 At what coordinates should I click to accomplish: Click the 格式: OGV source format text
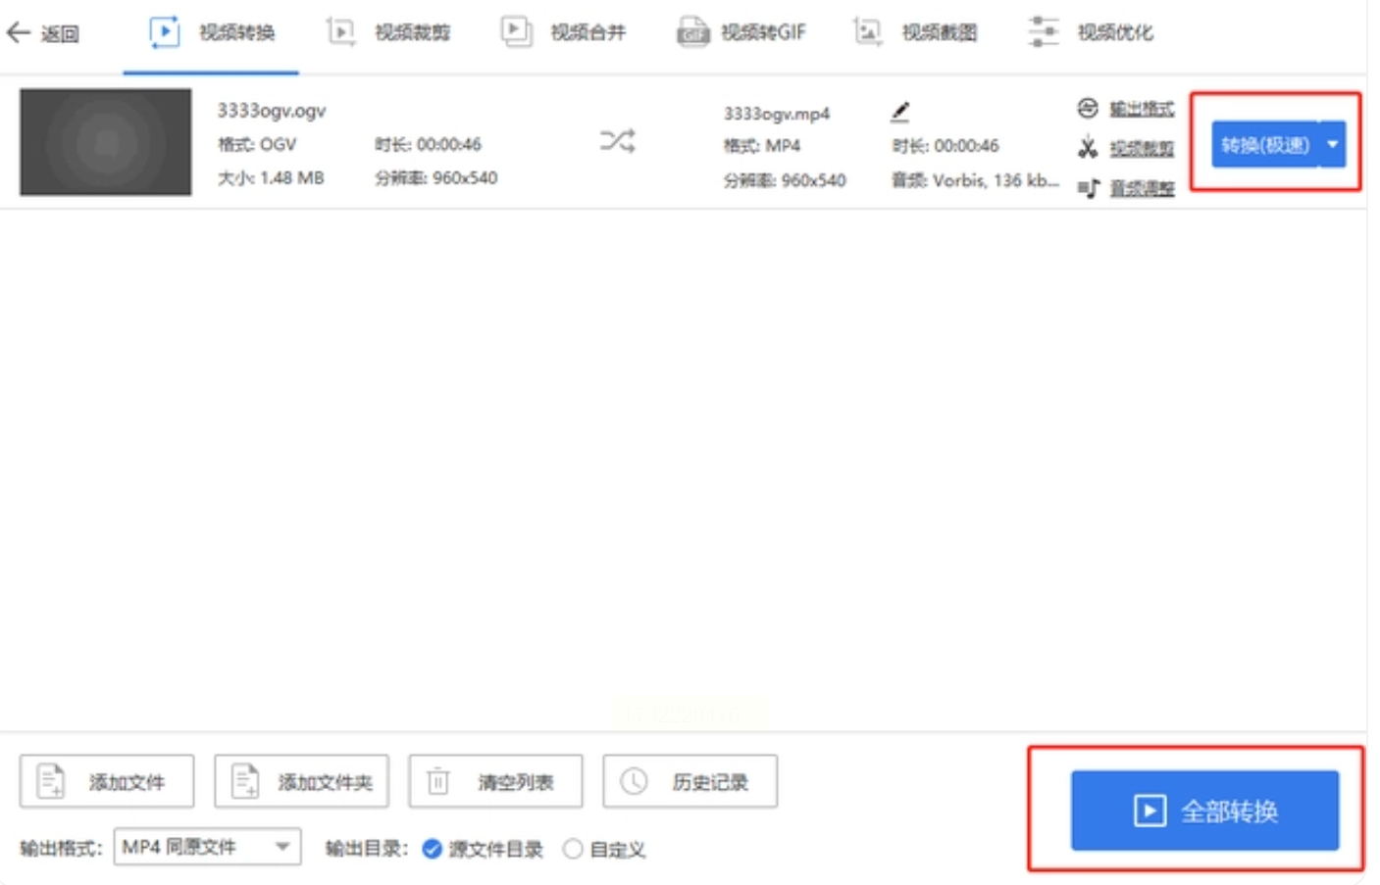tap(257, 144)
